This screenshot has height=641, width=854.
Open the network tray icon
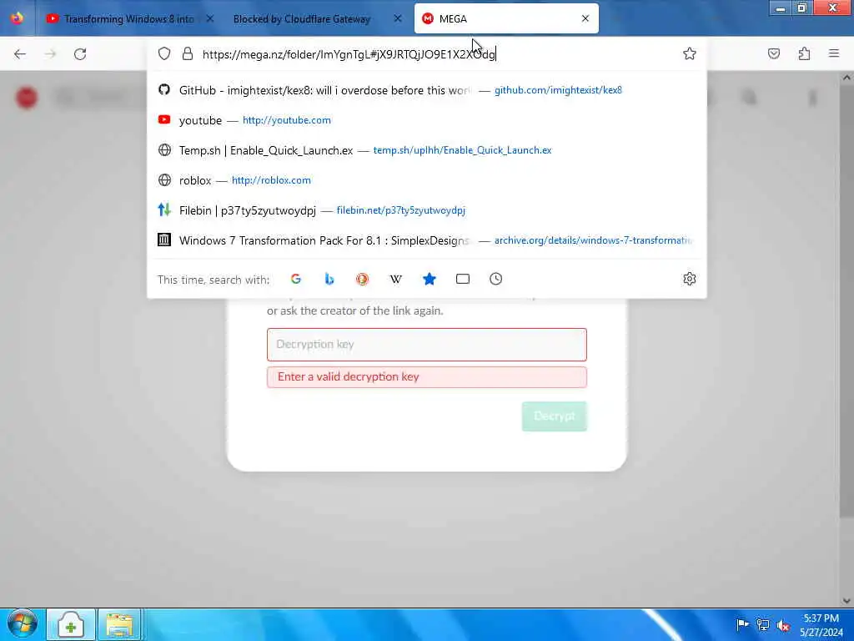763,624
